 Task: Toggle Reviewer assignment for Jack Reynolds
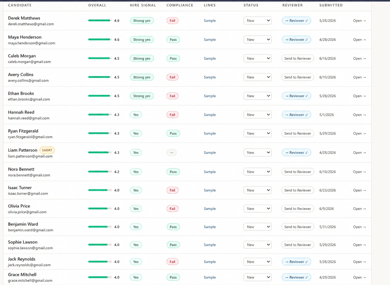click(x=296, y=262)
